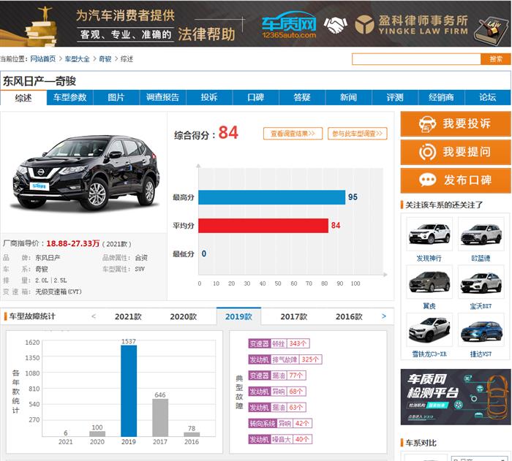
Task: Go to 网站首页 in breadcrumb
Action: [42, 59]
